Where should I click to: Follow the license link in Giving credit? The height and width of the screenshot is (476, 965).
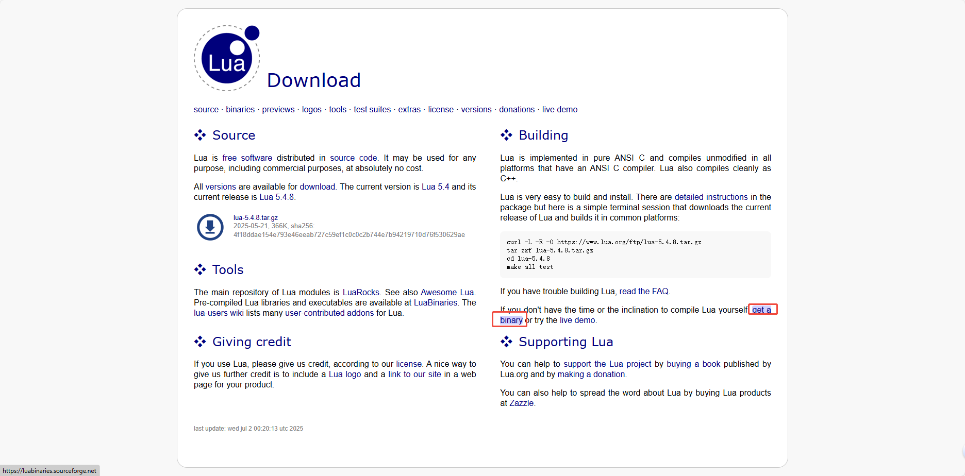(x=409, y=364)
